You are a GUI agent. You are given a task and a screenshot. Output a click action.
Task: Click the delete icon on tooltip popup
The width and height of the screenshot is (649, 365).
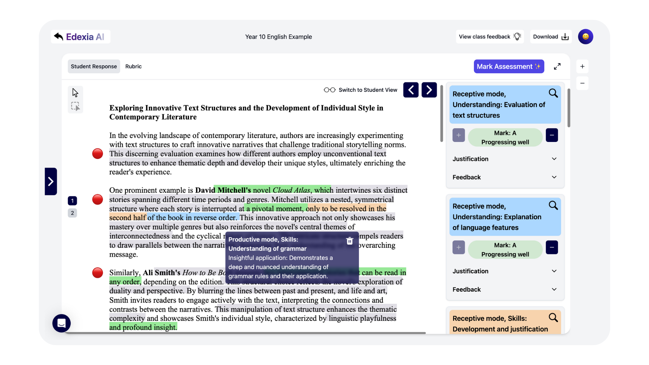click(x=349, y=240)
